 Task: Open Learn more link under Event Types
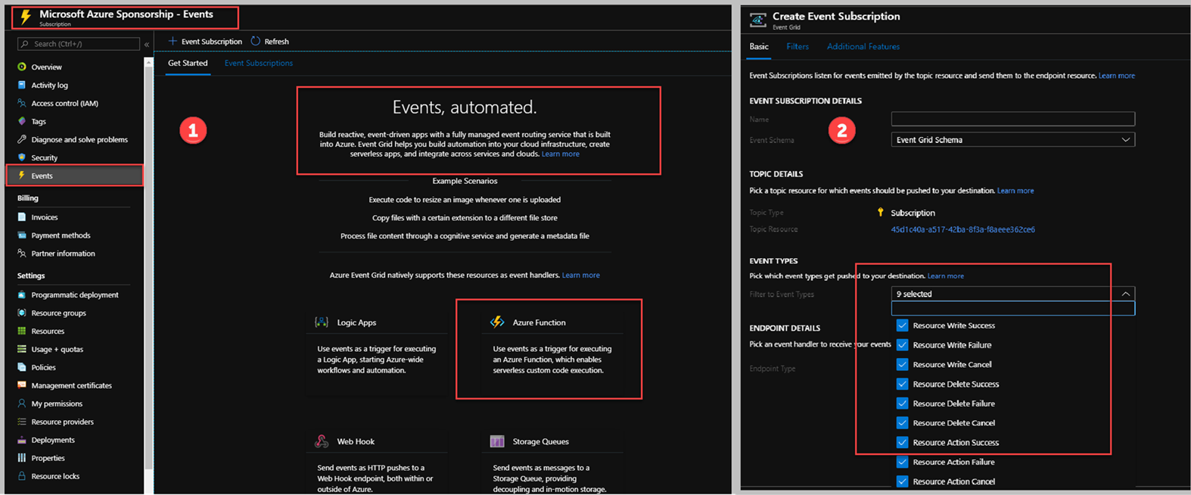(x=946, y=276)
